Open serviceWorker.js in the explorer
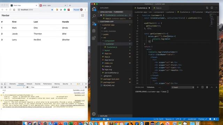This screenshot has width=223, height=125. point(115,73)
